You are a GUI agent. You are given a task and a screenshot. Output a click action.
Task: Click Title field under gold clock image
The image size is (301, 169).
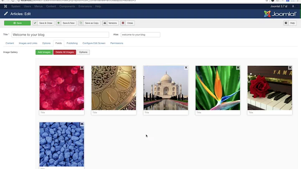[114, 113]
